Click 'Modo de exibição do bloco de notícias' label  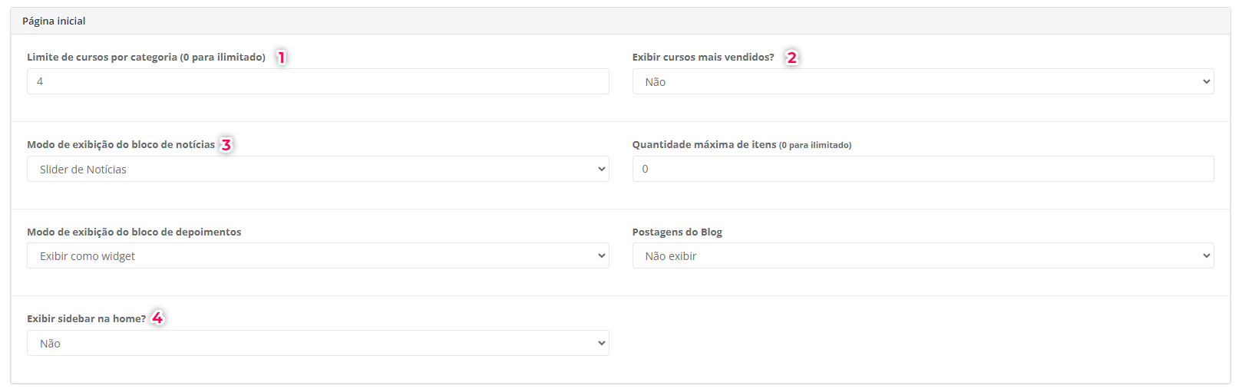click(121, 145)
